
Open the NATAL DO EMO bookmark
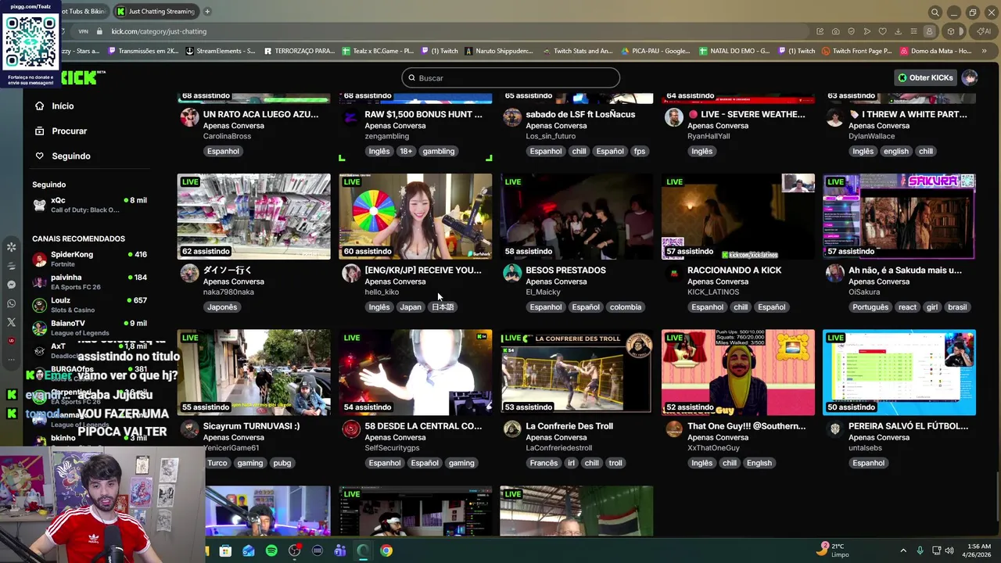pos(734,51)
